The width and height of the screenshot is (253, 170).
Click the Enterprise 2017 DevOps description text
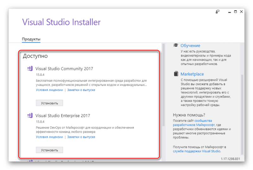[x=85, y=130]
